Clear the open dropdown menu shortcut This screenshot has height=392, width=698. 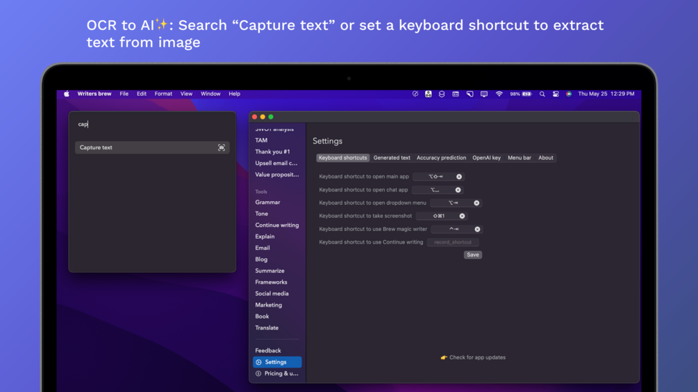point(476,203)
